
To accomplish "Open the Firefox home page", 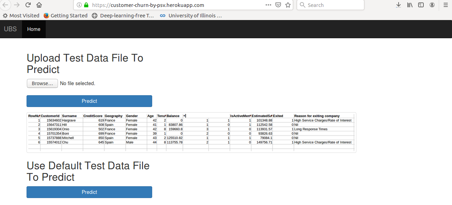I will (x=39, y=5).
